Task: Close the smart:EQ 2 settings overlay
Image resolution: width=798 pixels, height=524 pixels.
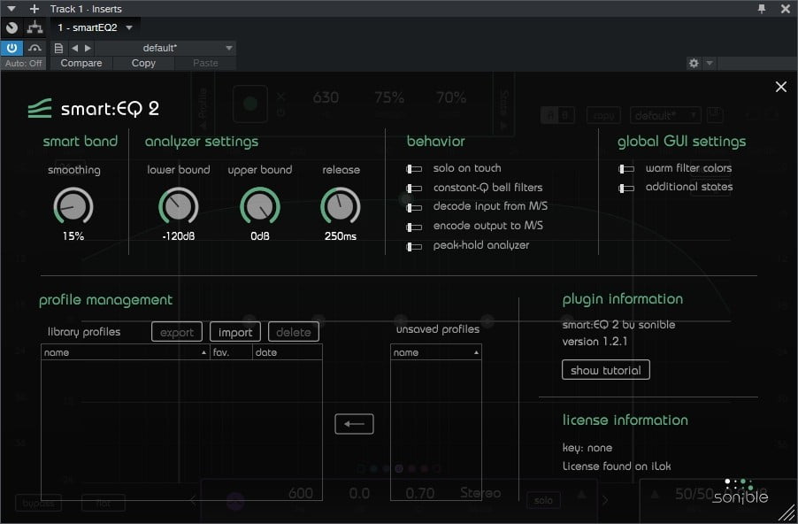Action: 780,87
